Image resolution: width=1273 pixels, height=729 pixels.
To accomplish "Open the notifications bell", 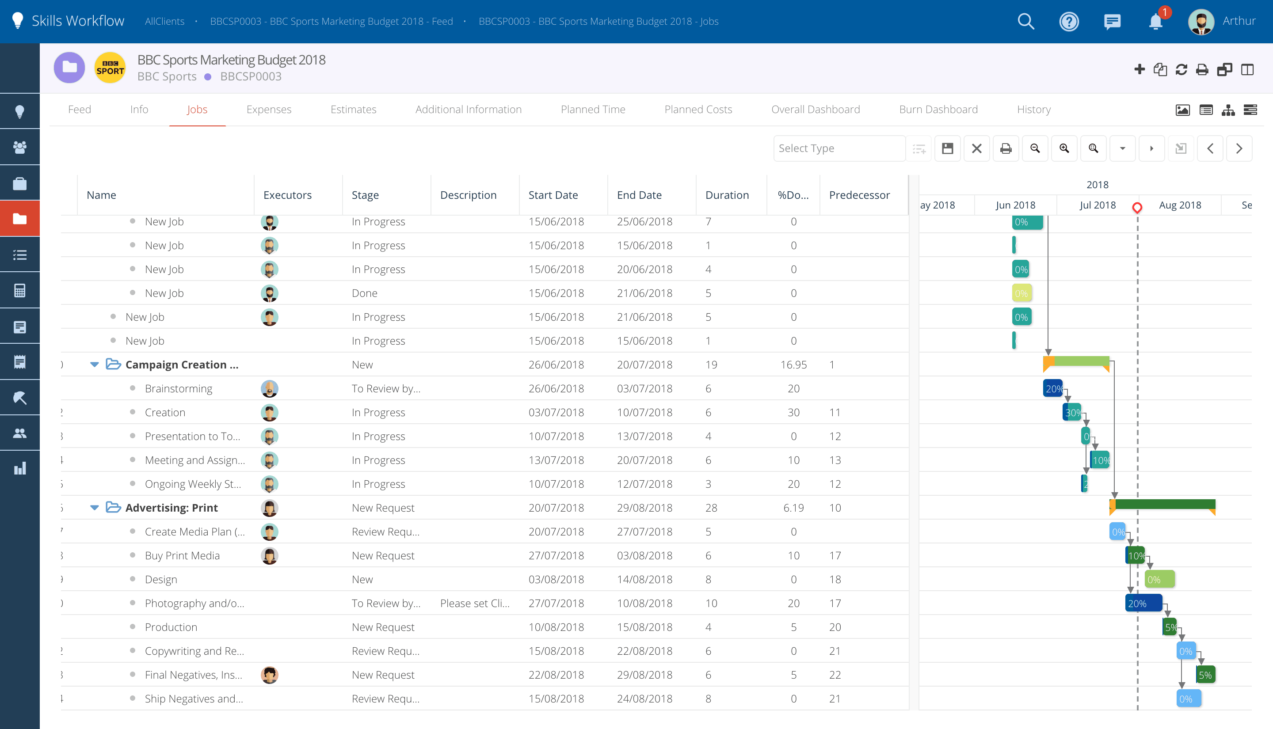I will (1155, 22).
